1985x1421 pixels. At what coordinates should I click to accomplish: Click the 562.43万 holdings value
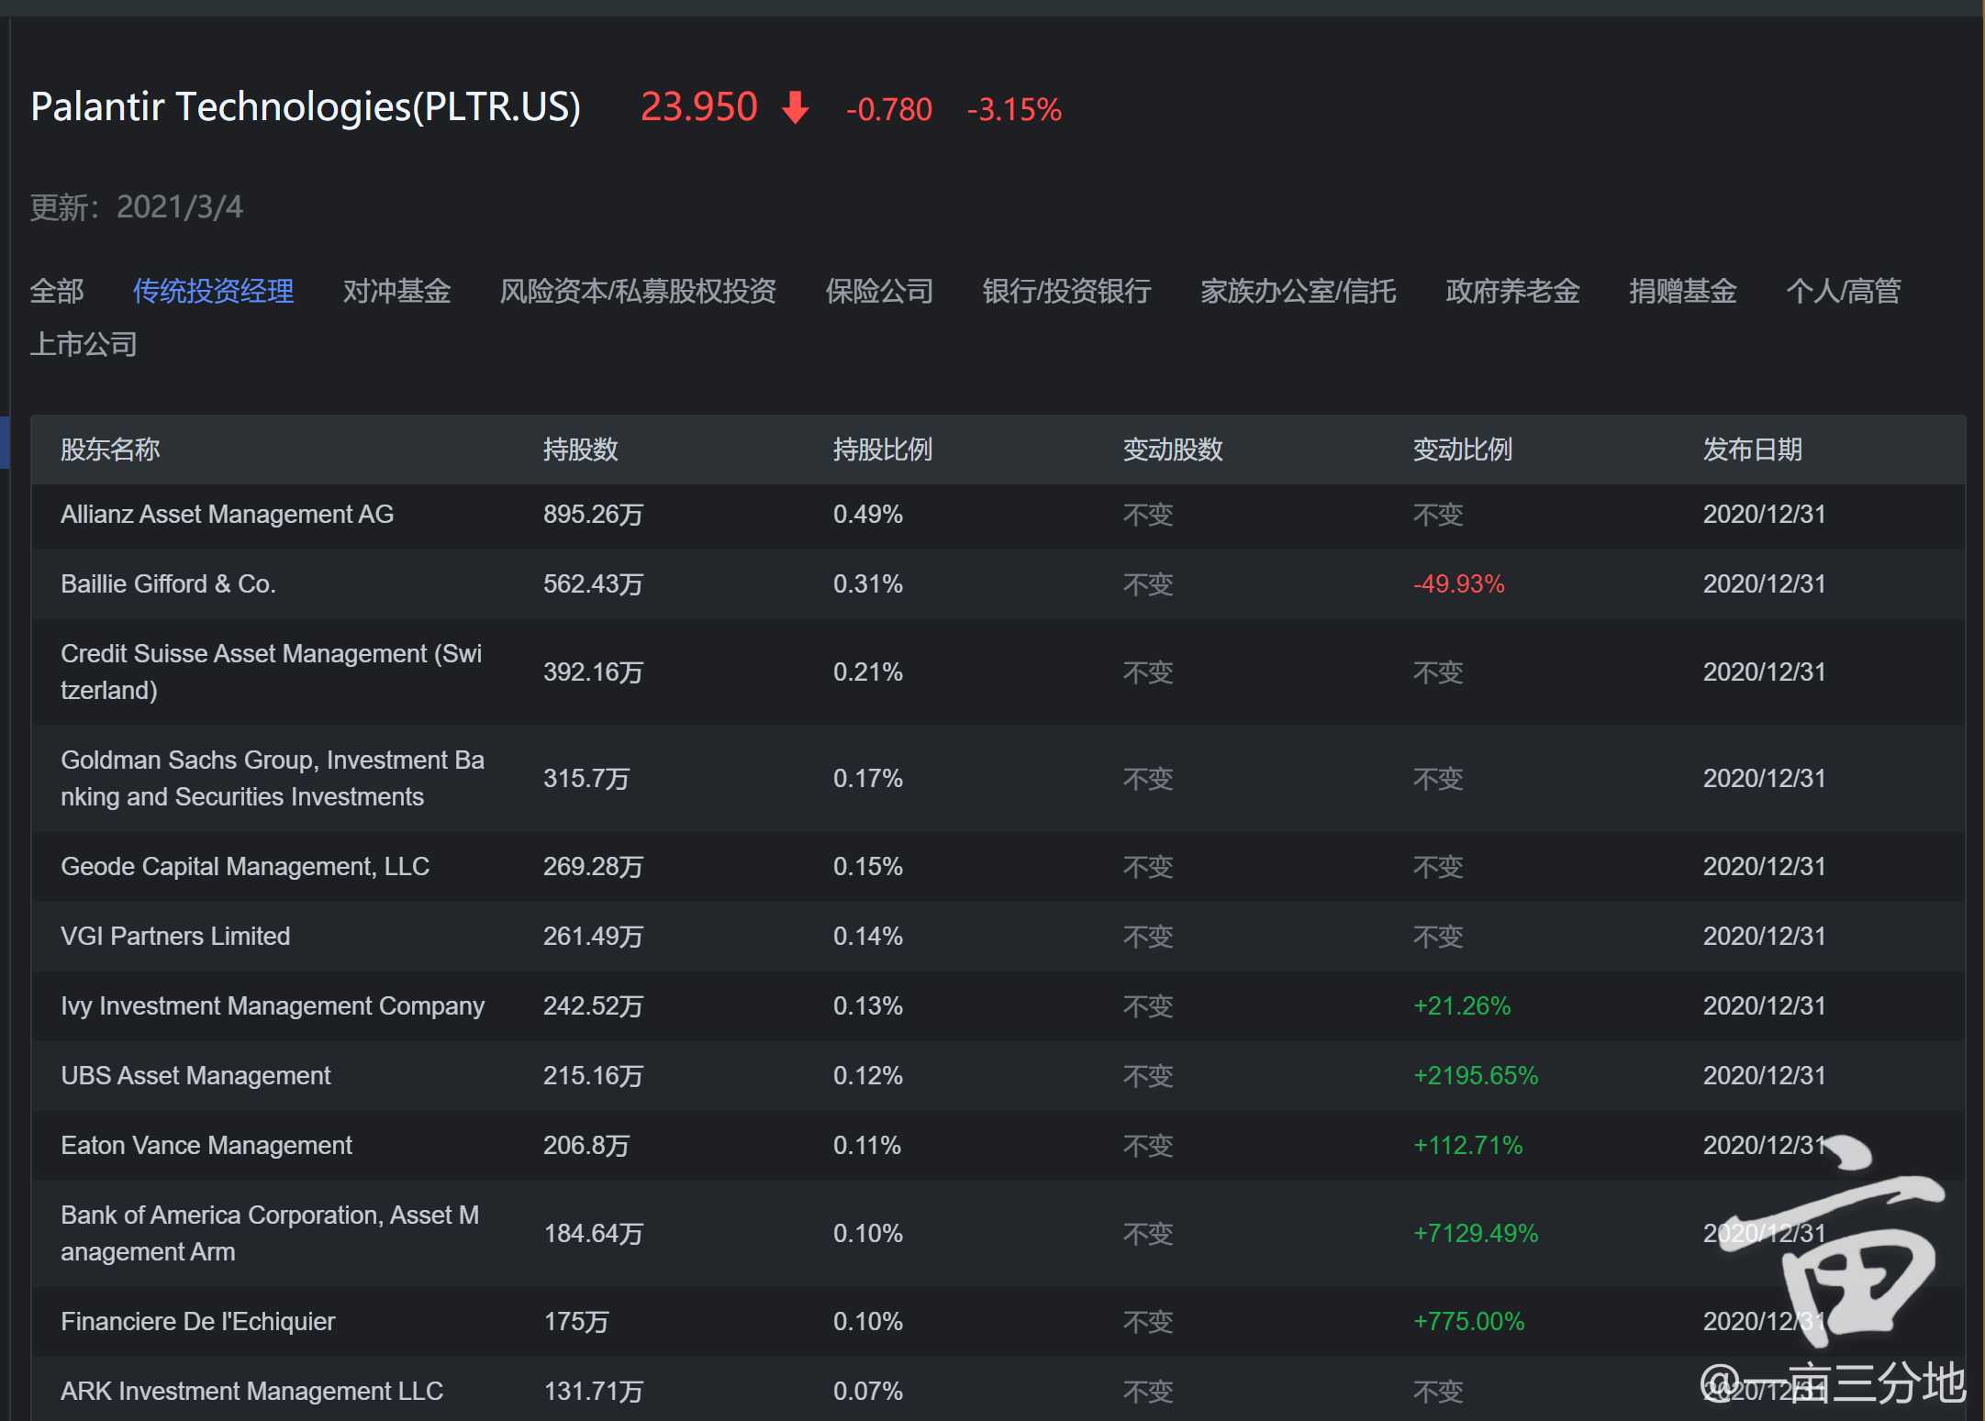click(x=594, y=584)
